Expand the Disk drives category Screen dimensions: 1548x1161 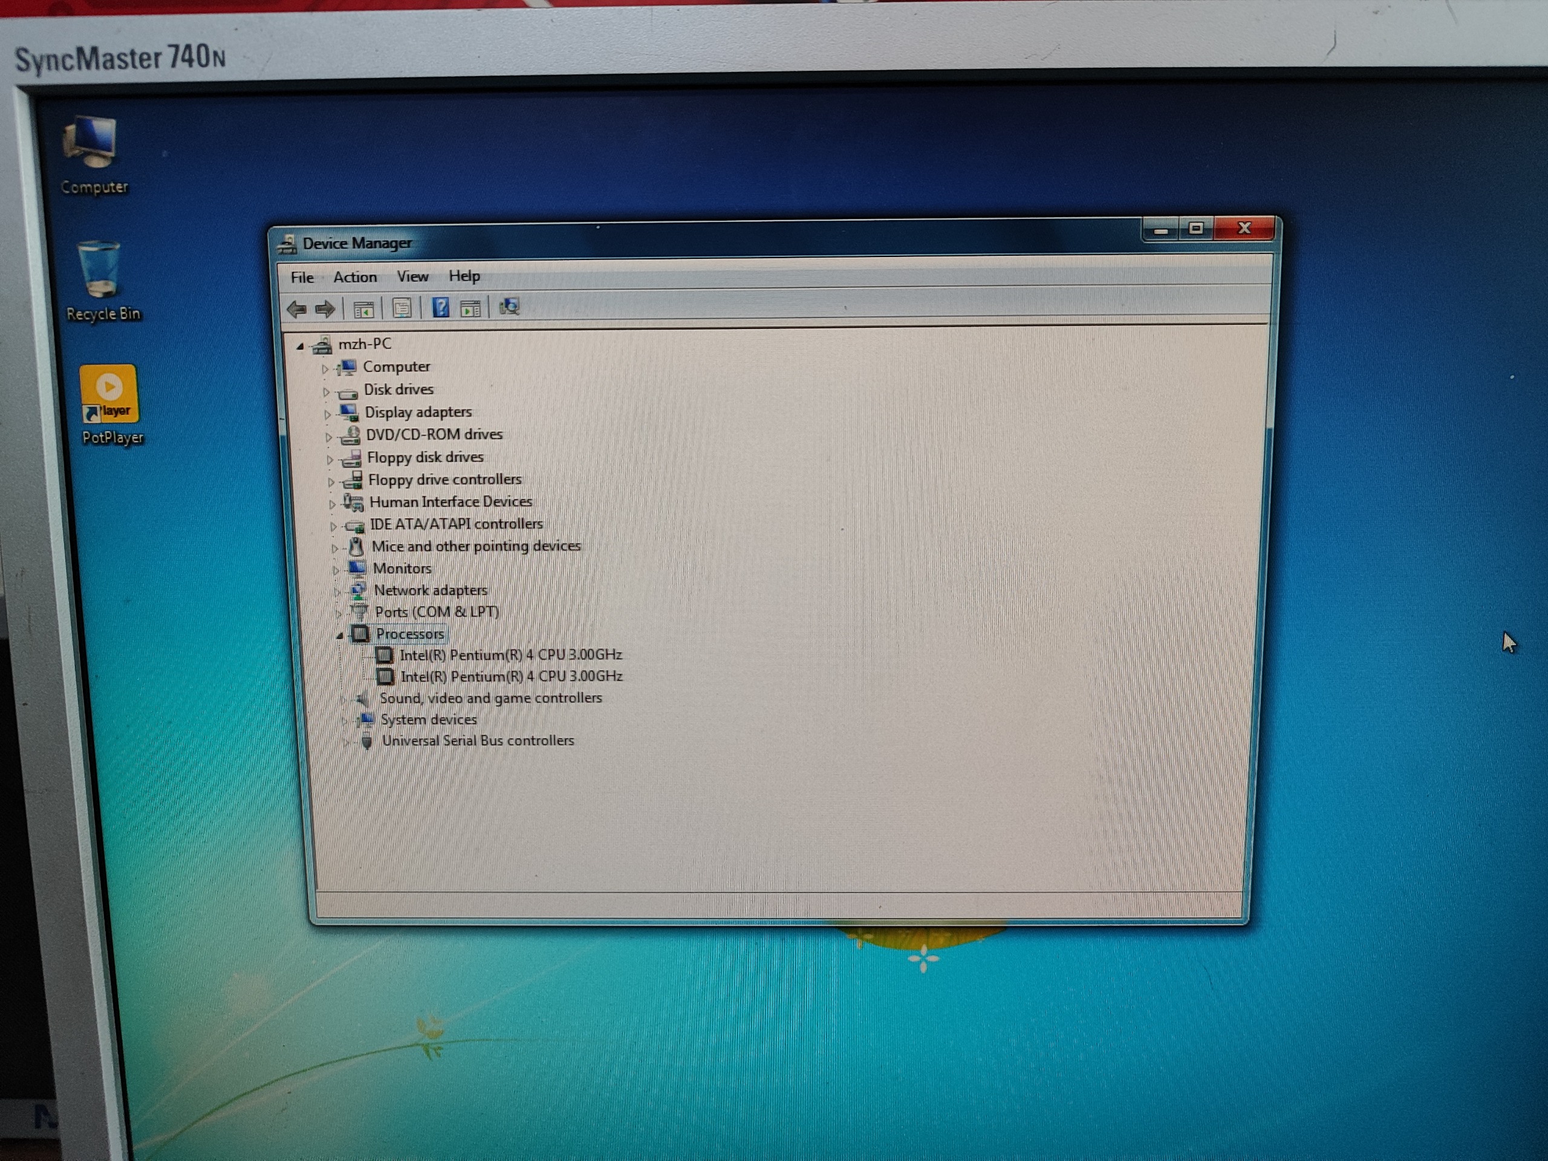point(325,392)
